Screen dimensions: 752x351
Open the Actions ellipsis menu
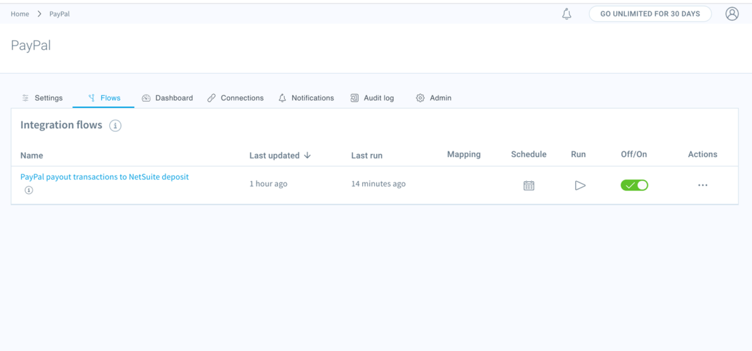click(703, 185)
